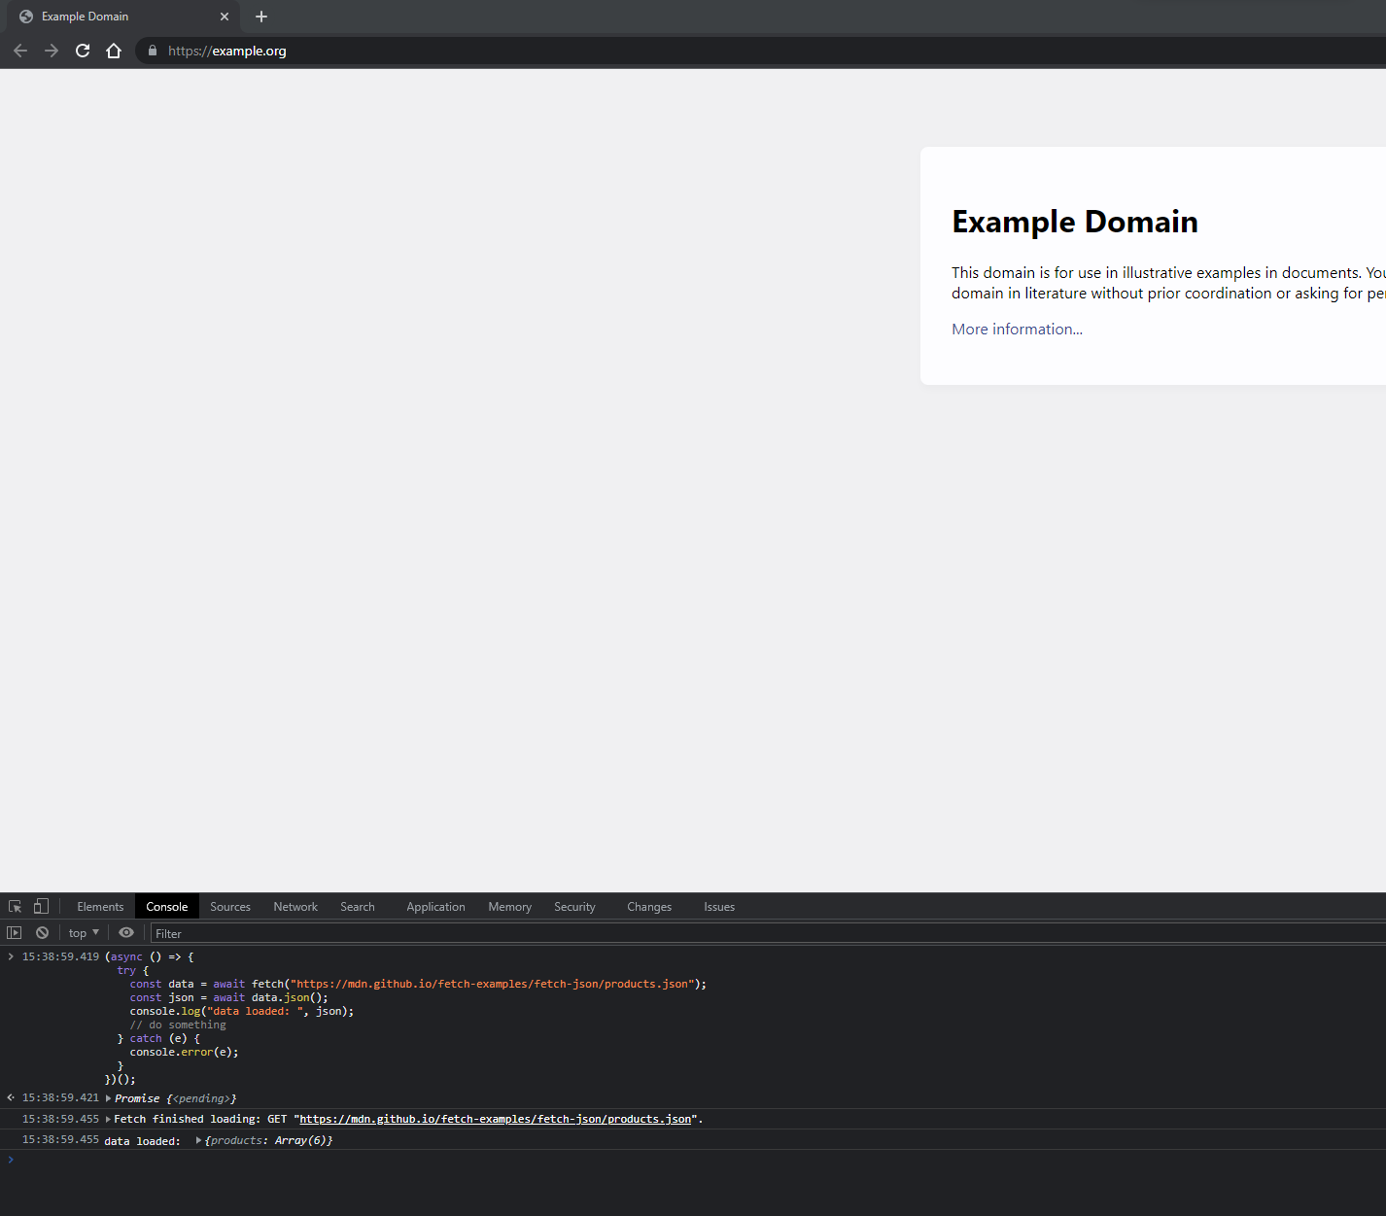Open the Application panel

point(434,906)
